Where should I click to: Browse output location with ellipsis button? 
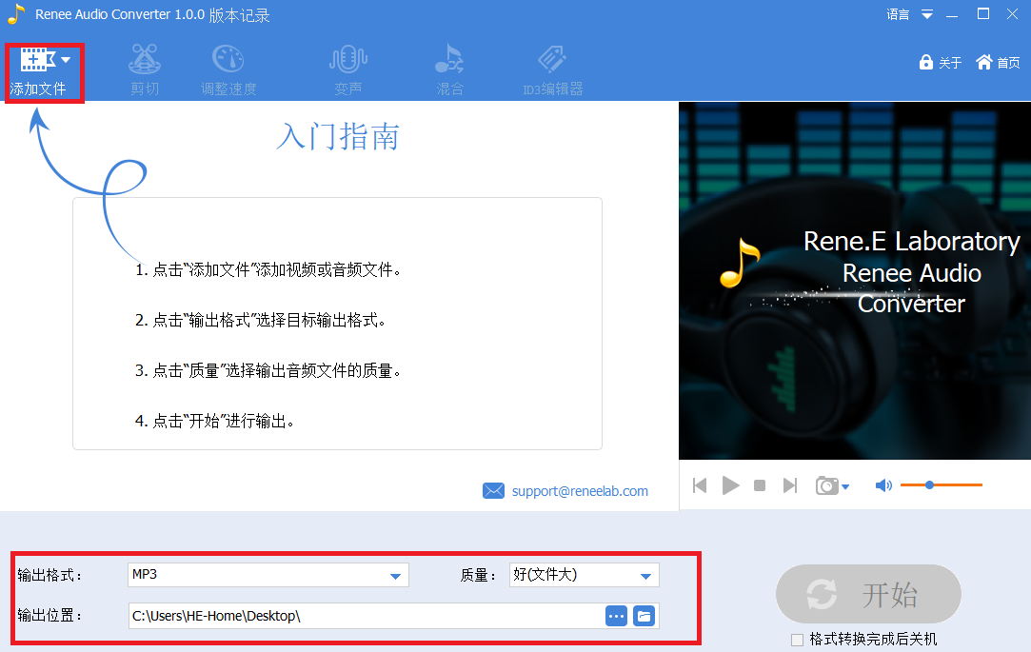click(616, 617)
